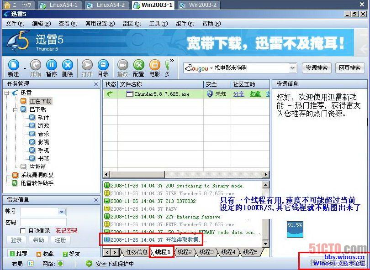The image size is (370, 270).
Task: Click the 忘记密码 link
Action: [66, 231]
